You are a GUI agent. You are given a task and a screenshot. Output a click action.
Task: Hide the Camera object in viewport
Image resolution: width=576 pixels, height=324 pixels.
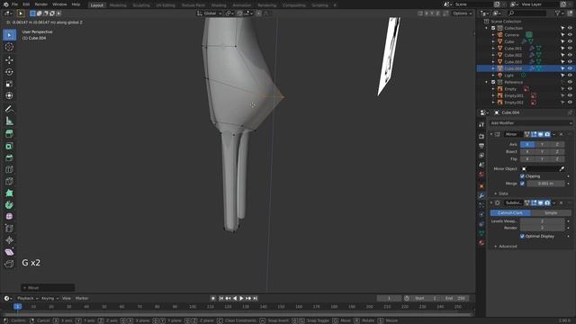click(570, 35)
